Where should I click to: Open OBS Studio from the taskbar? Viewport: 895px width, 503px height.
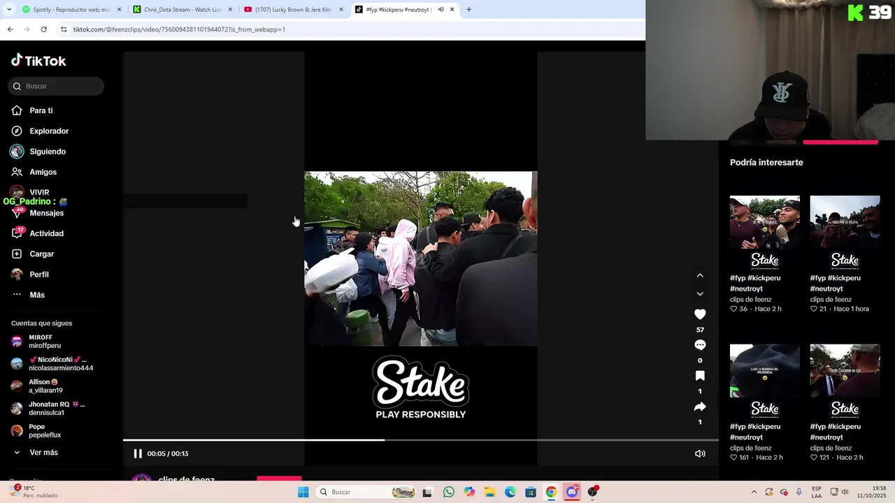pyautogui.click(x=593, y=492)
